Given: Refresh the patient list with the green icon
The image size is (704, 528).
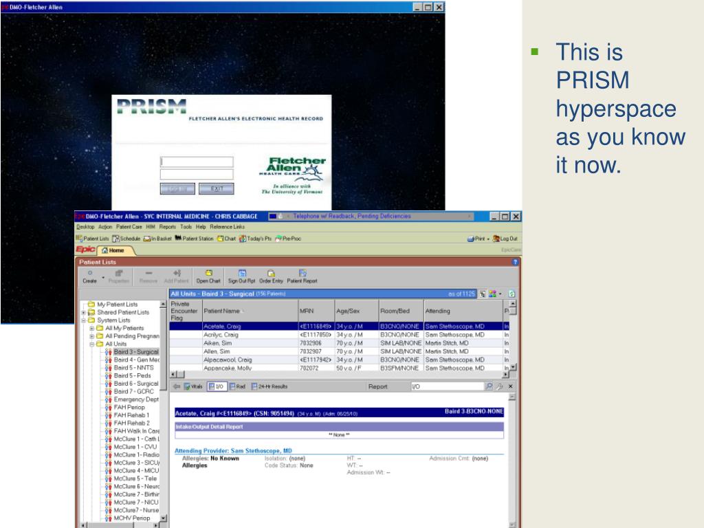Looking at the screenshot, I should tap(511, 294).
